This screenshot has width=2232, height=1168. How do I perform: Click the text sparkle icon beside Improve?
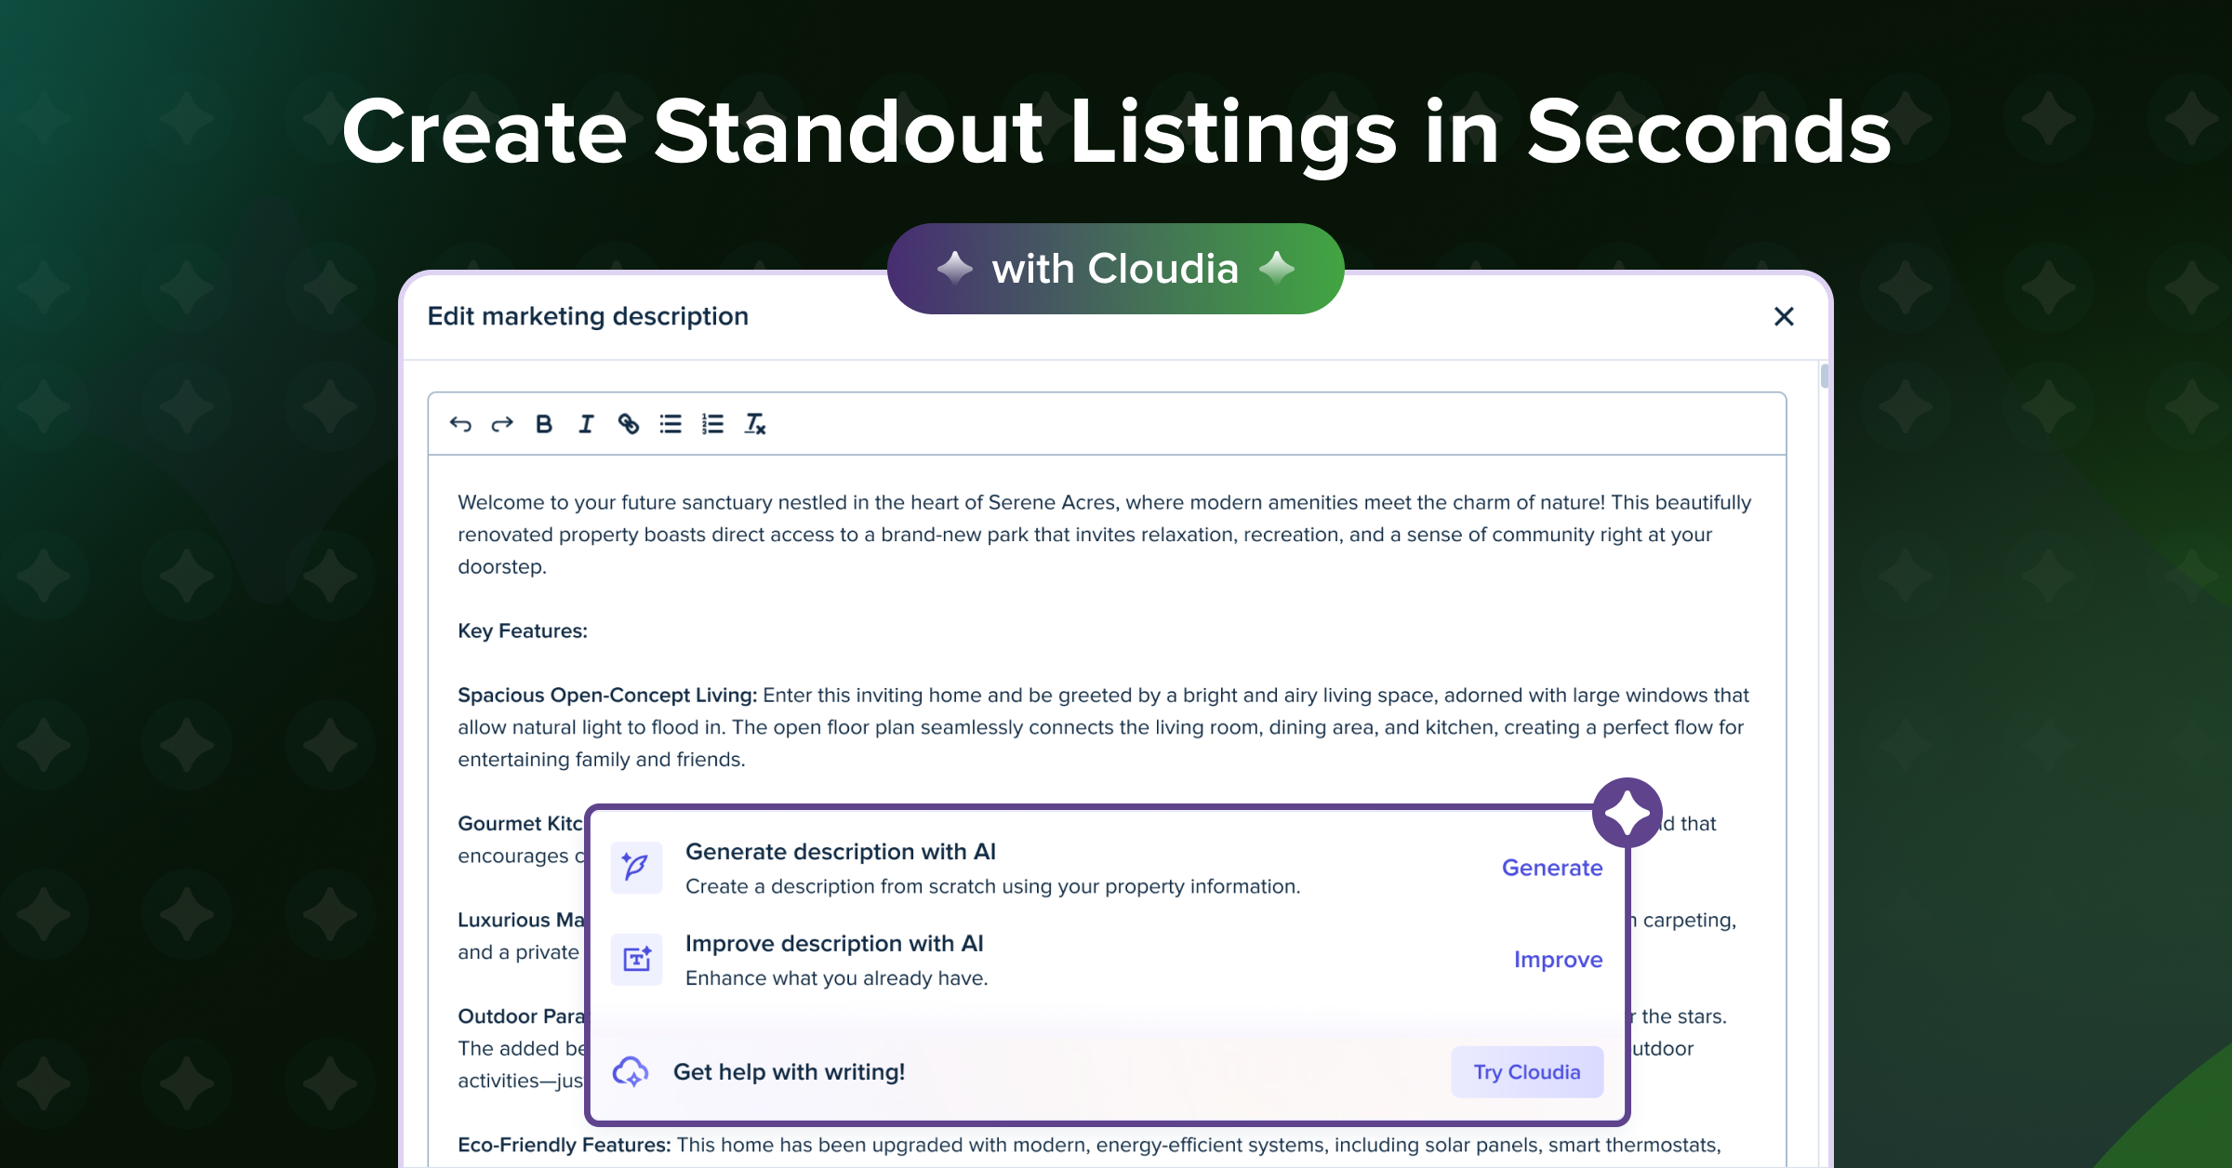tap(636, 960)
